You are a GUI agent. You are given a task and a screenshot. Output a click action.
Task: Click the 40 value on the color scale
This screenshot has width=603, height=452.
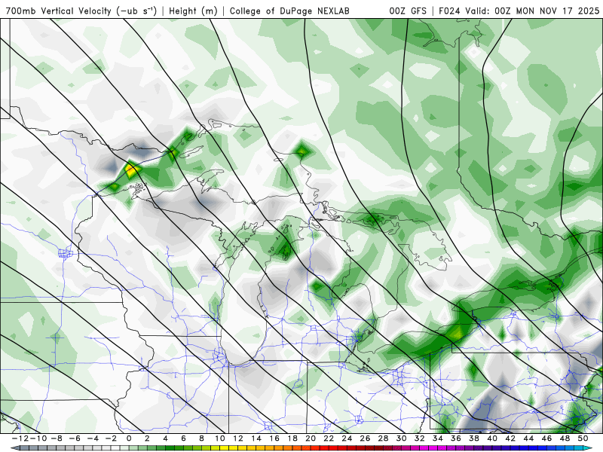pyautogui.click(x=492, y=438)
